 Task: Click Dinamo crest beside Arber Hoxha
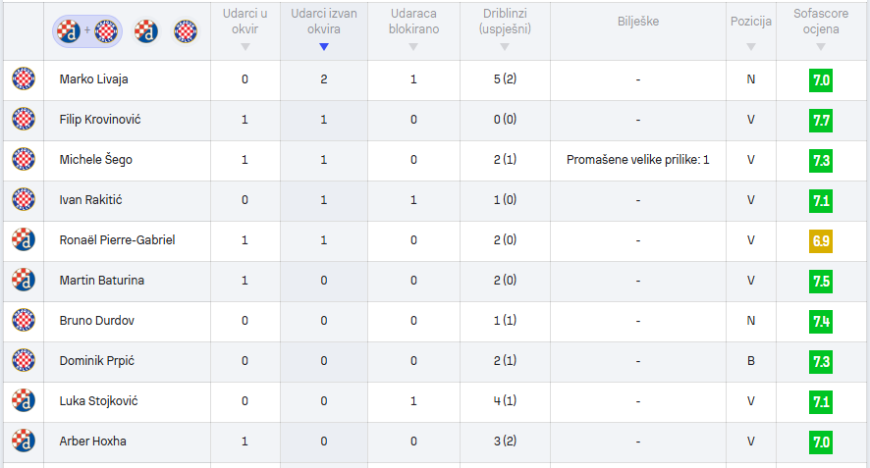click(24, 441)
